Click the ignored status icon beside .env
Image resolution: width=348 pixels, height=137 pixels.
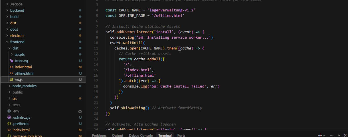point(80,111)
